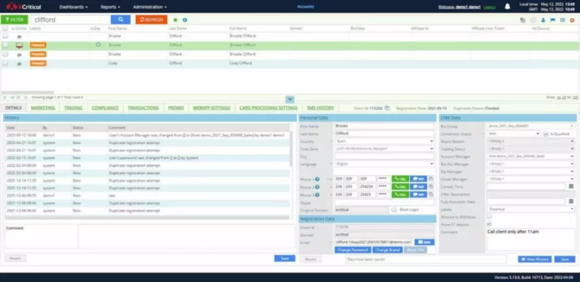Click the blue search magnifier button
This screenshot has width=580, height=282.
pos(121,20)
